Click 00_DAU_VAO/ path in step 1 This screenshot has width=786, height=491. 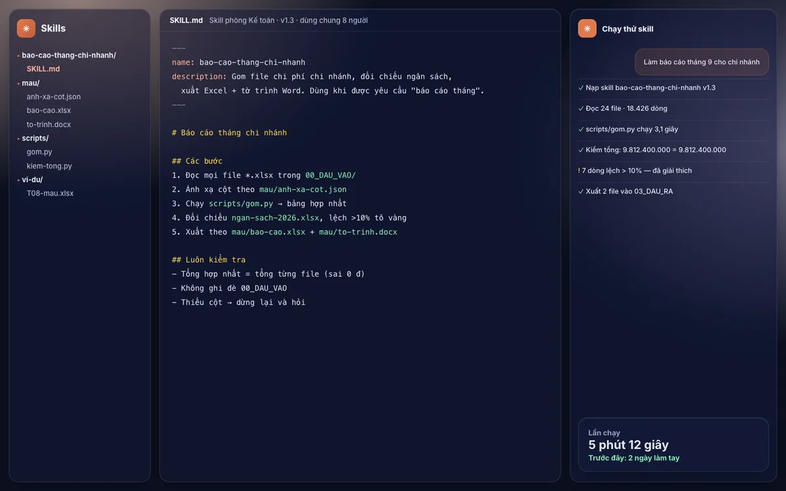click(331, 175)
